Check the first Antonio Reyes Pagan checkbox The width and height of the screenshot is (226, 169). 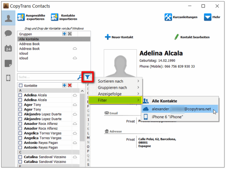[20, 143]
